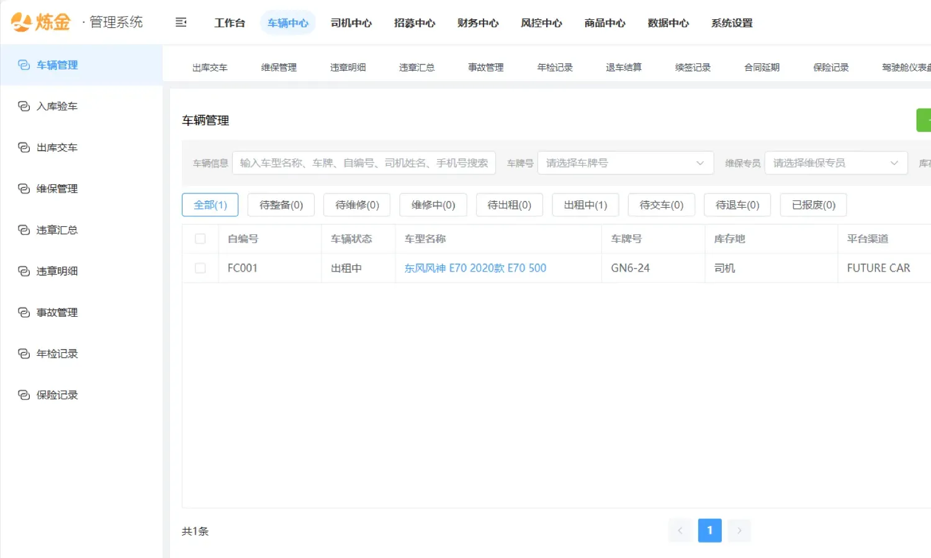Viewport: 931px width, 558px height.
Task: Check the checkbox for vehicle FC001
Action: [x=200, y=268]
